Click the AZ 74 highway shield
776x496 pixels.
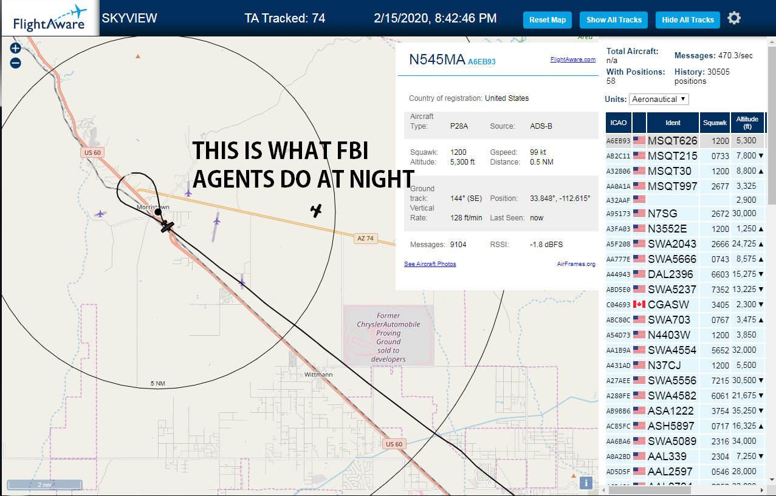pyautogui.click(x=365, y=239)
